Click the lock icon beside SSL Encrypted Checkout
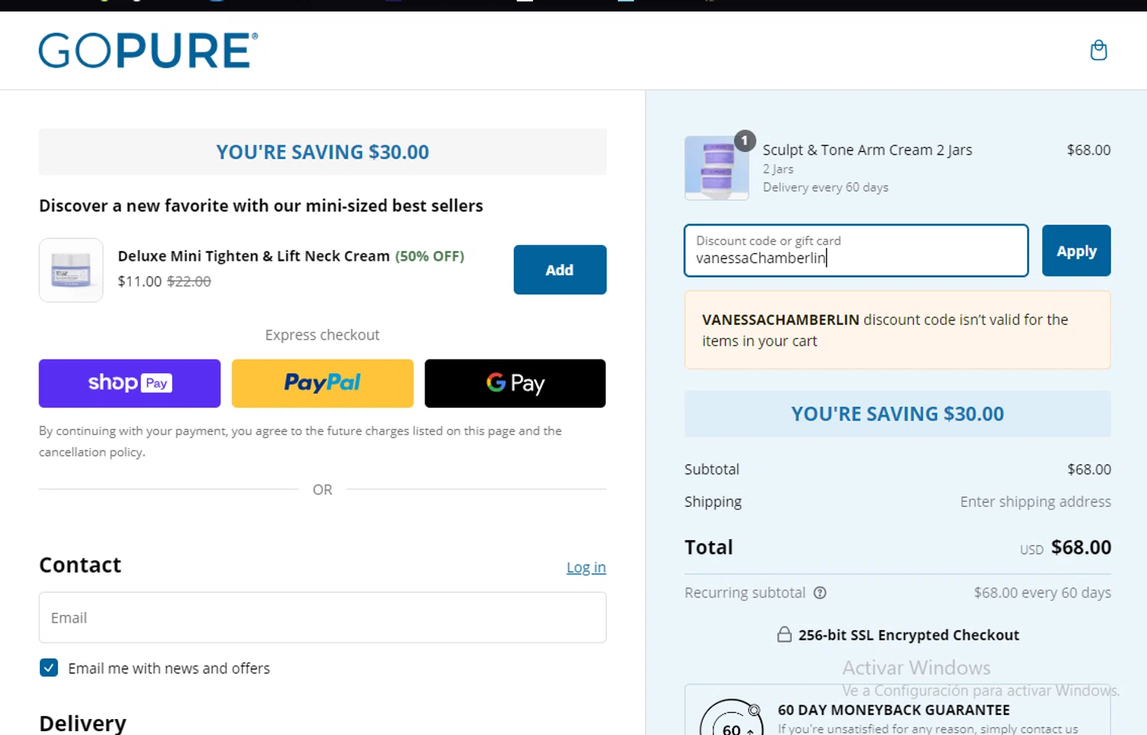The height and width of the screenshot is (735, 1147). click(785, 635)
